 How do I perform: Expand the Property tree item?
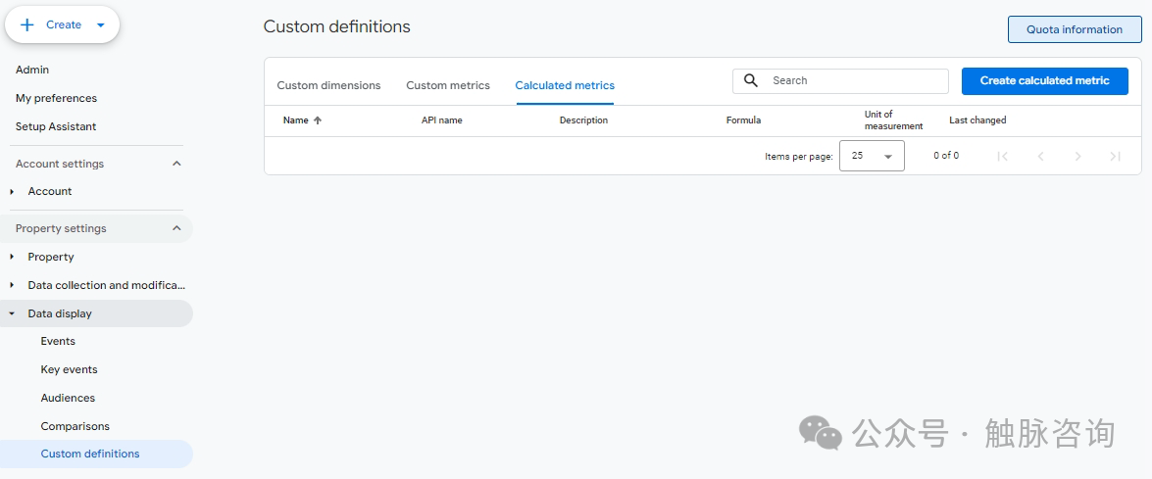click(x=12, y=257)
